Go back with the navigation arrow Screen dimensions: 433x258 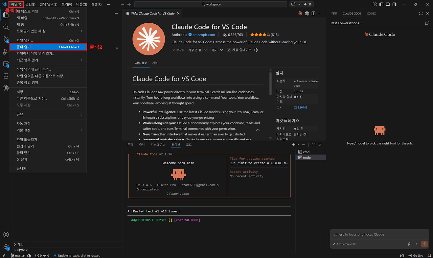[x=122, y=4]
